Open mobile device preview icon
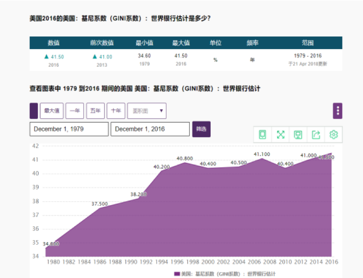The image size is (363, 278). pyautogui.click(x=262, y=135)
